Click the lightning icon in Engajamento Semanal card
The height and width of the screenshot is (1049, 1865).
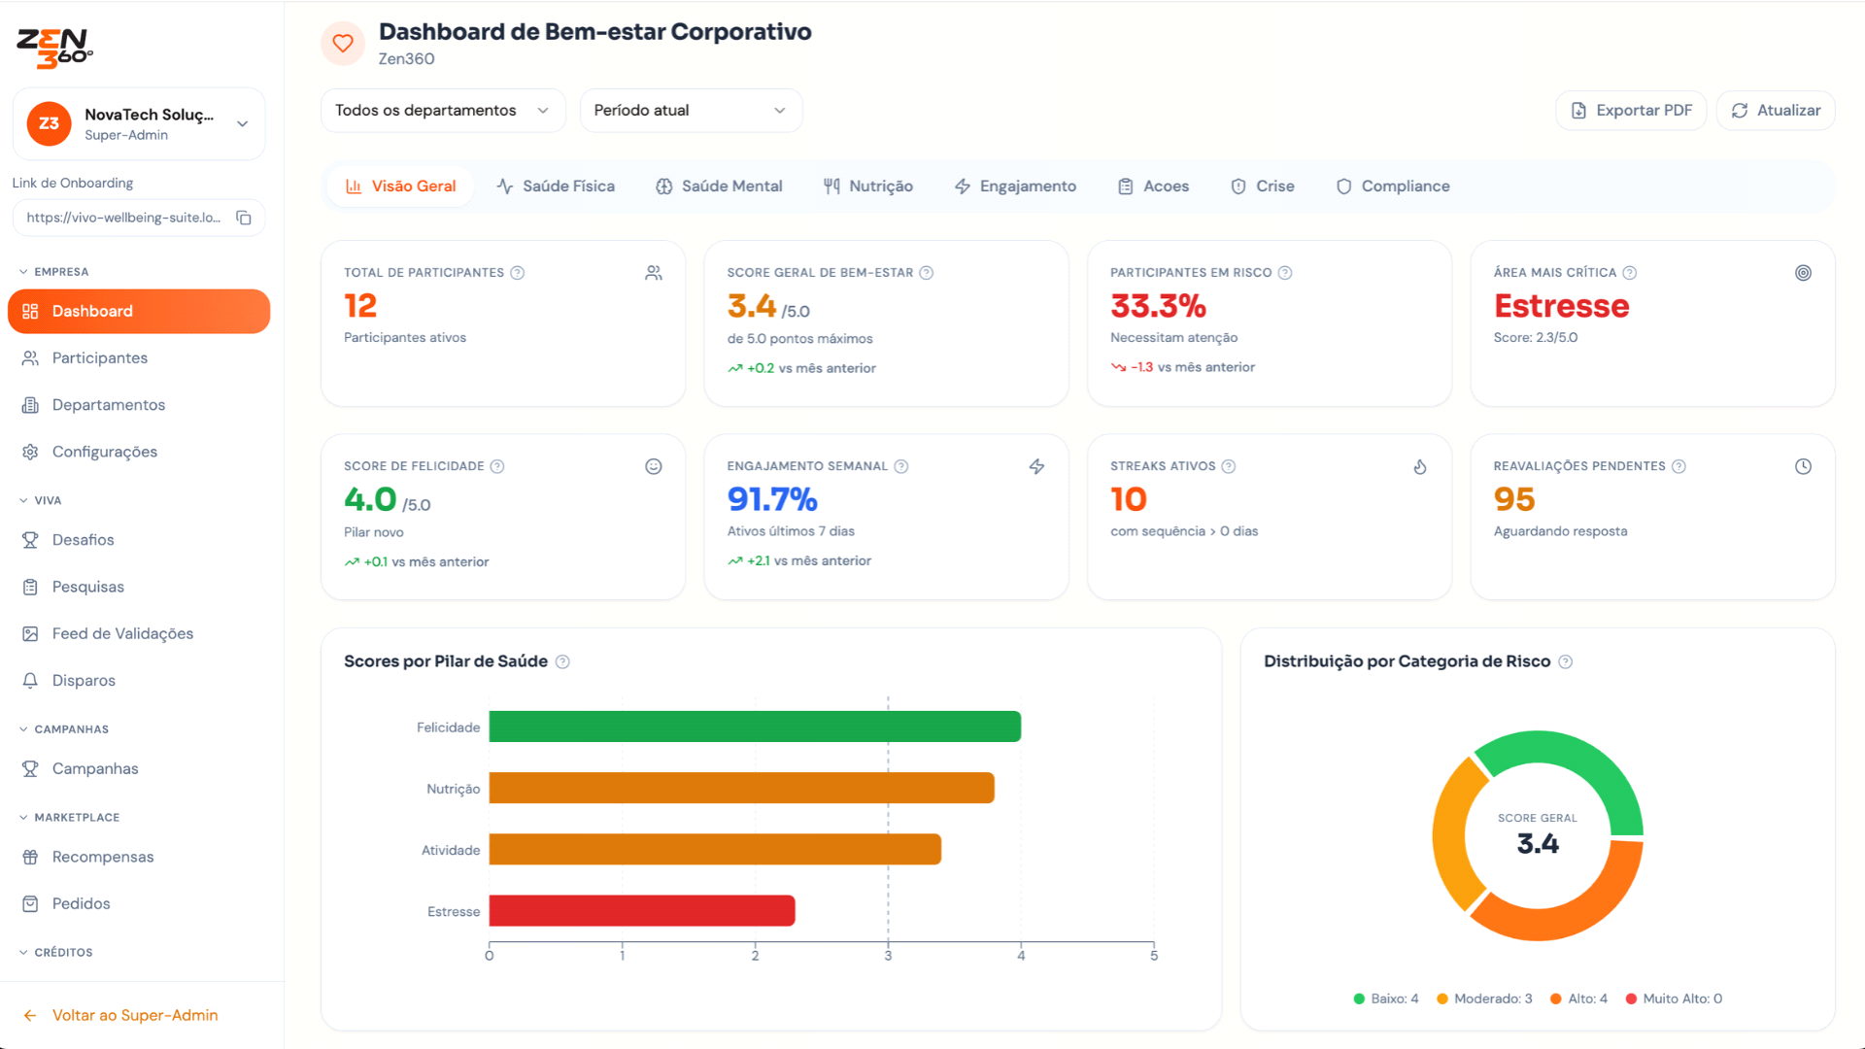point(1036,466)
